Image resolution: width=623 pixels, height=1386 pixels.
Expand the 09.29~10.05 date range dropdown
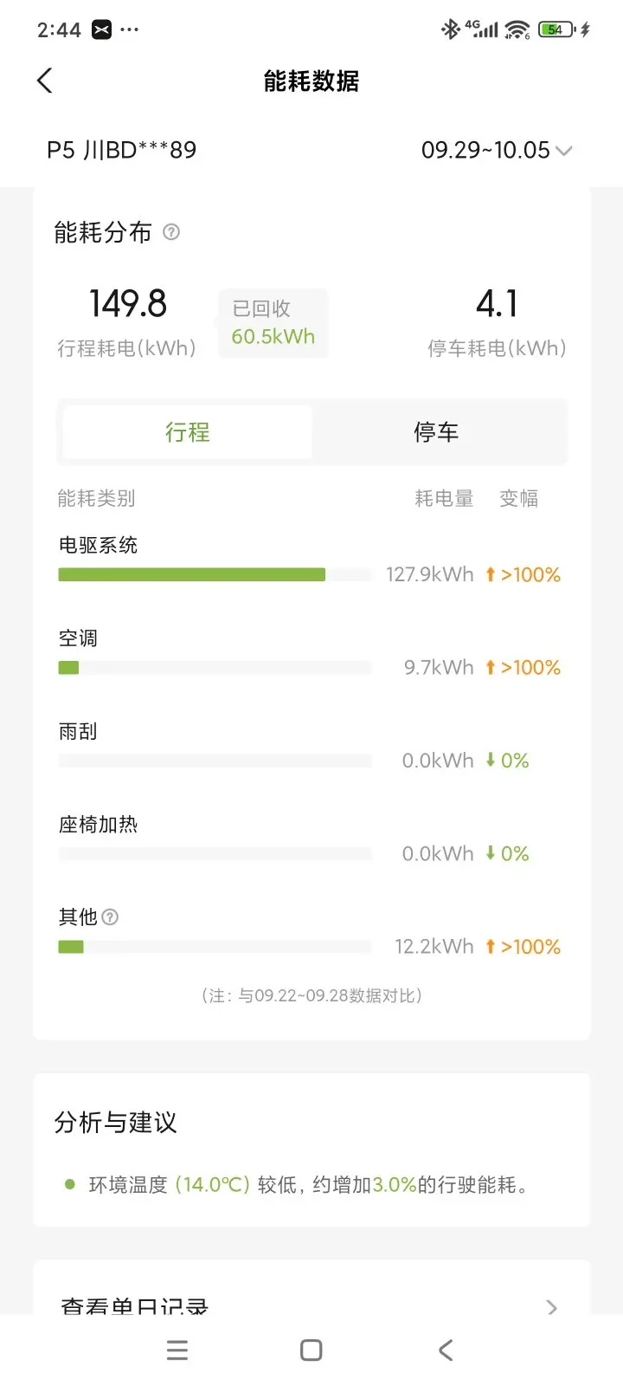(x=496, y=151)
